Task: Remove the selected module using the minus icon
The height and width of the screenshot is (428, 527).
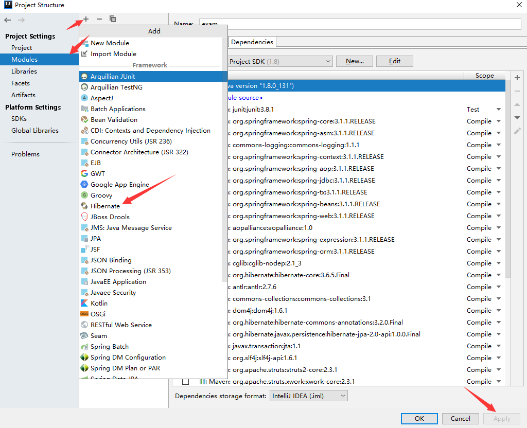Action: point(99,19)
